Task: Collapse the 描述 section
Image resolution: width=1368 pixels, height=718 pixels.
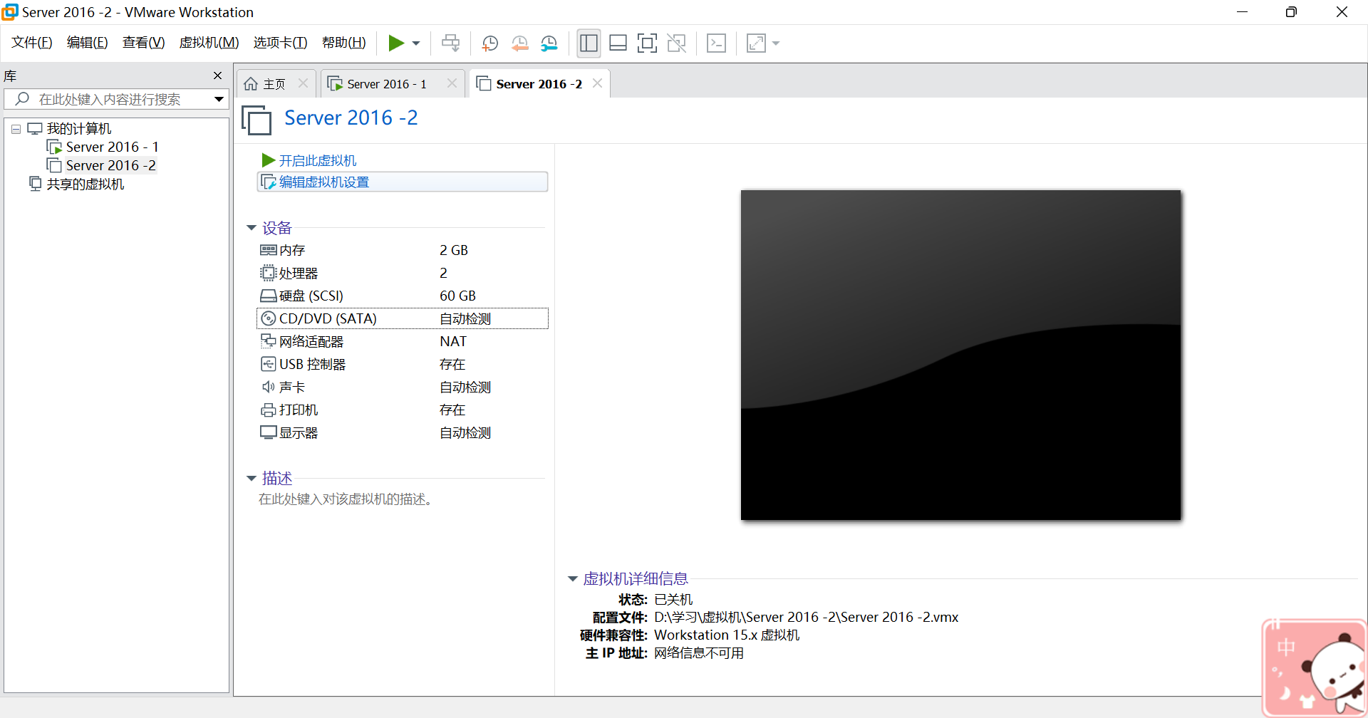Action: pyautogui.click(x=252, y=478)
